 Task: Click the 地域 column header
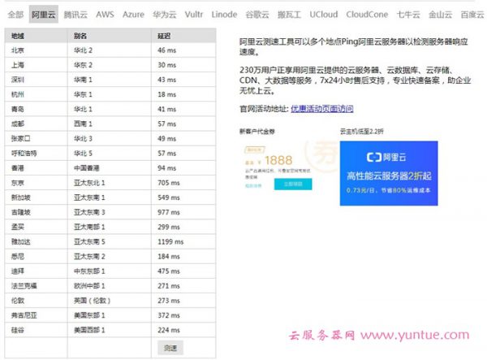tap(18, 37)
